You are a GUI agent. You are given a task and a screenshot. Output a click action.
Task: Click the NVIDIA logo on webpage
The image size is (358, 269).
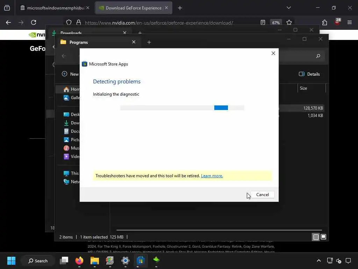point(37,35)
